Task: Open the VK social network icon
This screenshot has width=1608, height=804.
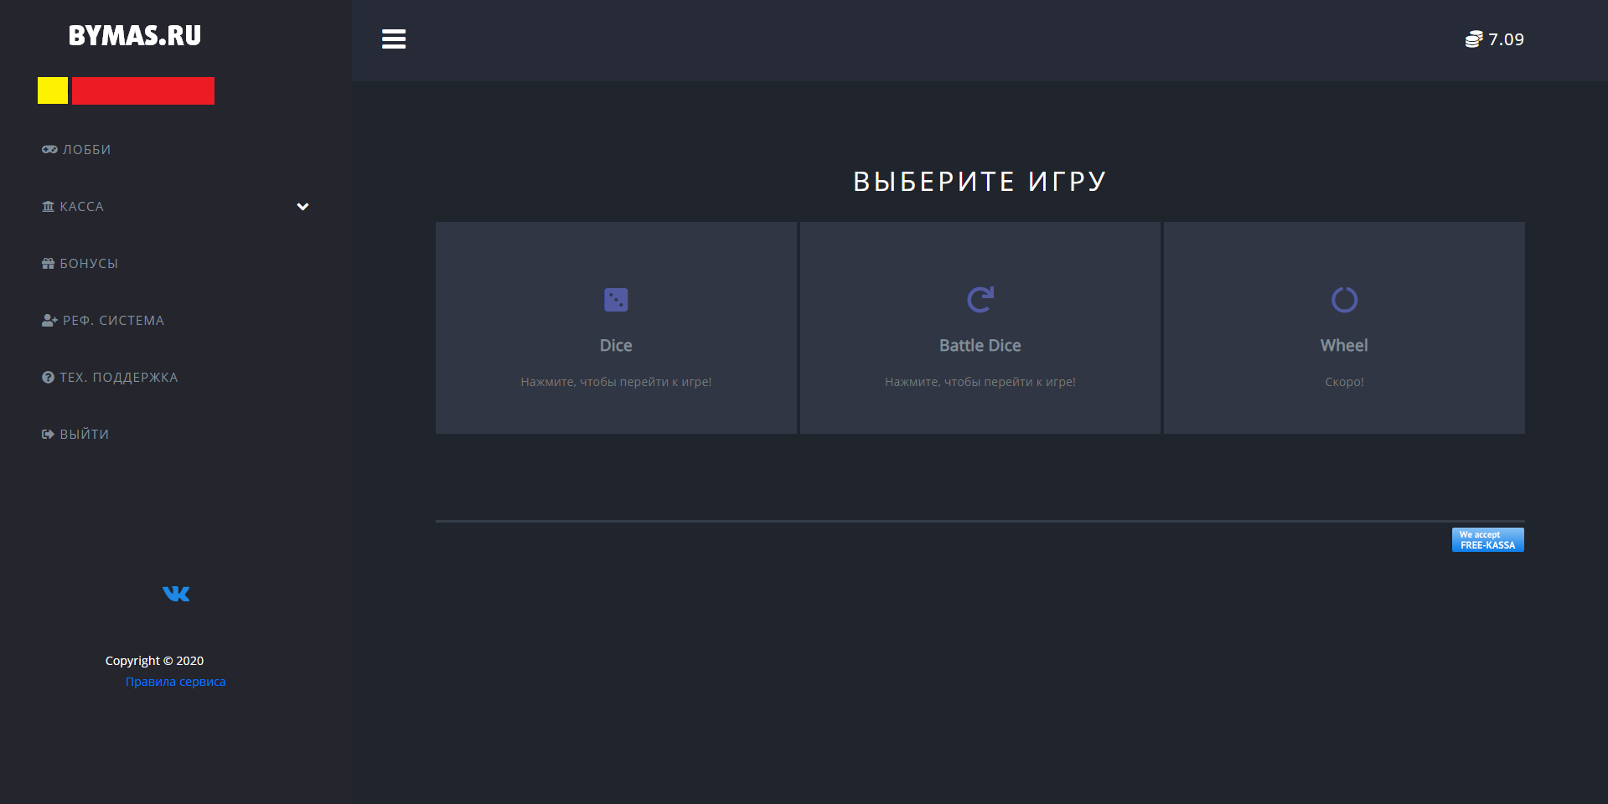Action: [x=176, y=594]
